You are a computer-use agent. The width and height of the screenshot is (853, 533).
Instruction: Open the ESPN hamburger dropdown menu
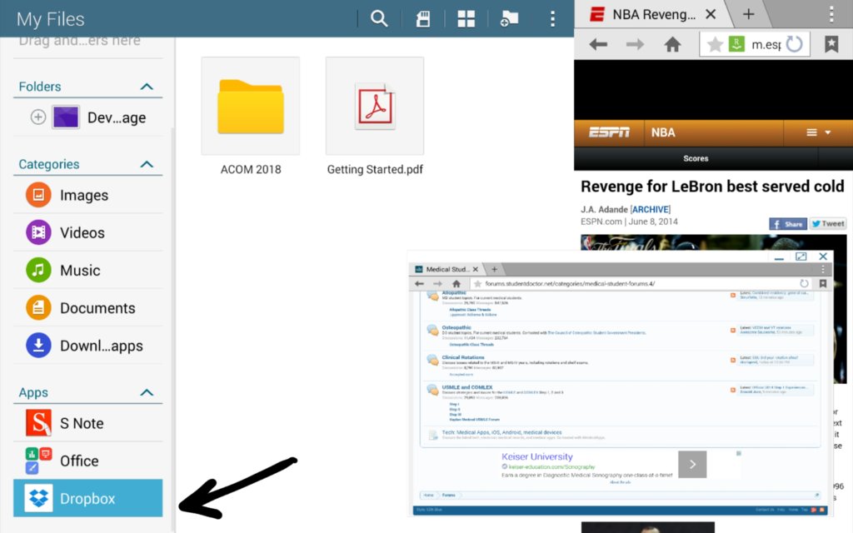pyautogui.click(x=818, y=132)
